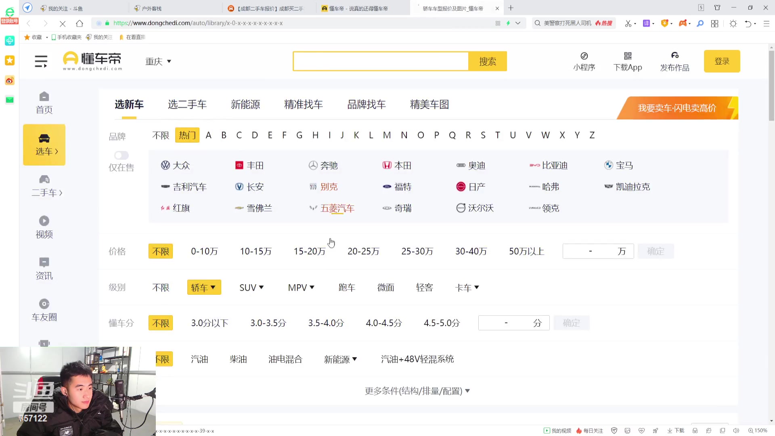Viewport: 775px width, 436px height.
Task: Filter brands by letter B
Action: coord(224,135)
